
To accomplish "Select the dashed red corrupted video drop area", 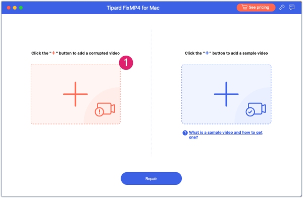I will pyautogui.click(x=76, y=94).
